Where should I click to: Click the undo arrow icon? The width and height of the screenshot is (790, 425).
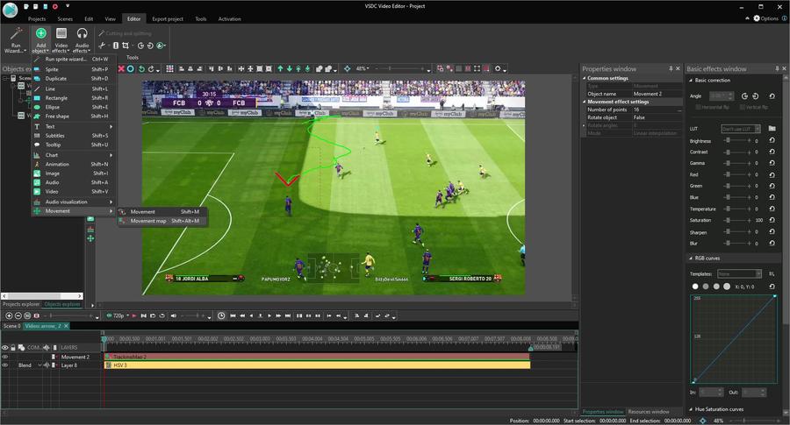pyautogui.click(x=141, y=69)
